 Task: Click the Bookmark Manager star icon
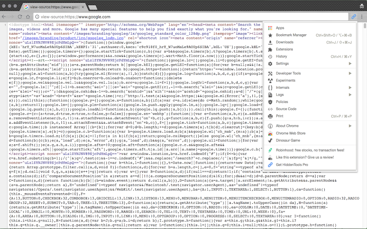[270, 35]
